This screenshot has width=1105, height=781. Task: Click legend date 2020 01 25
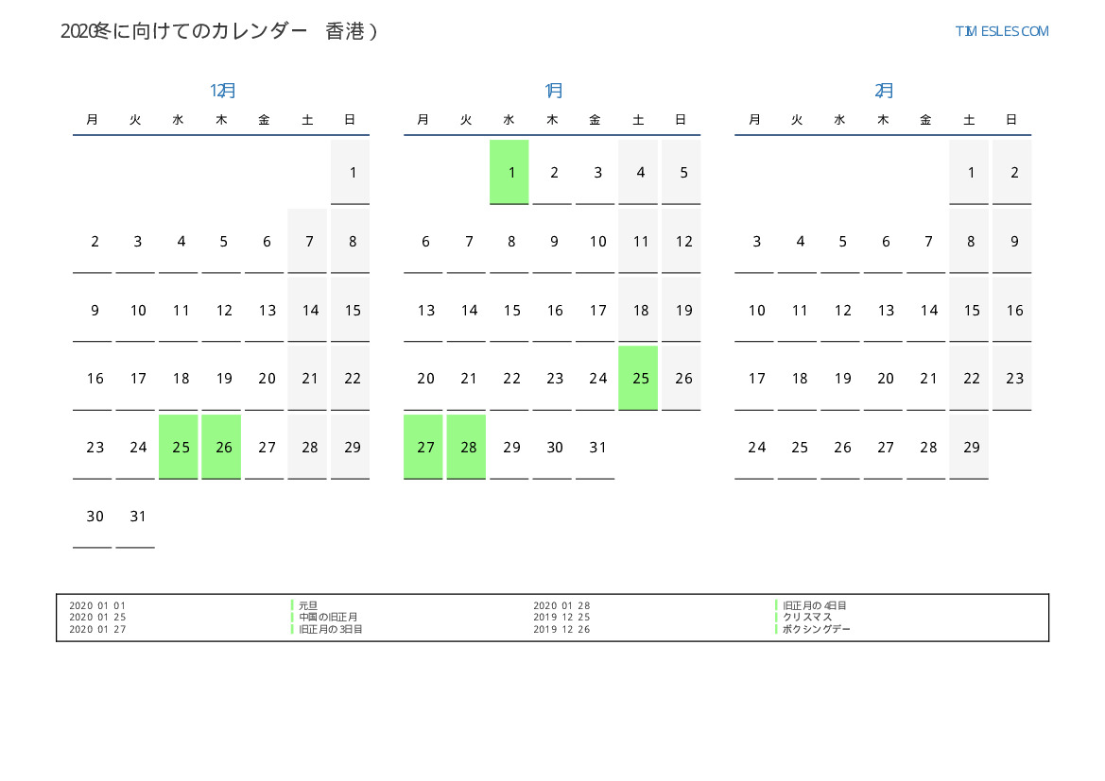click(97, 618)
